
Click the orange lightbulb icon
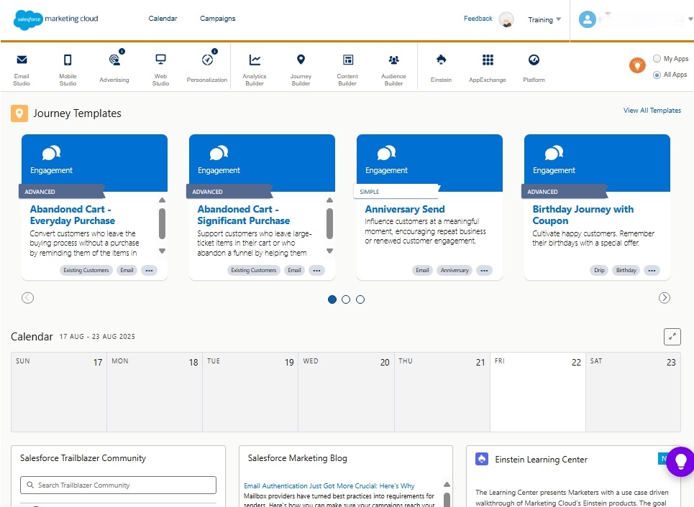[637, 66]
